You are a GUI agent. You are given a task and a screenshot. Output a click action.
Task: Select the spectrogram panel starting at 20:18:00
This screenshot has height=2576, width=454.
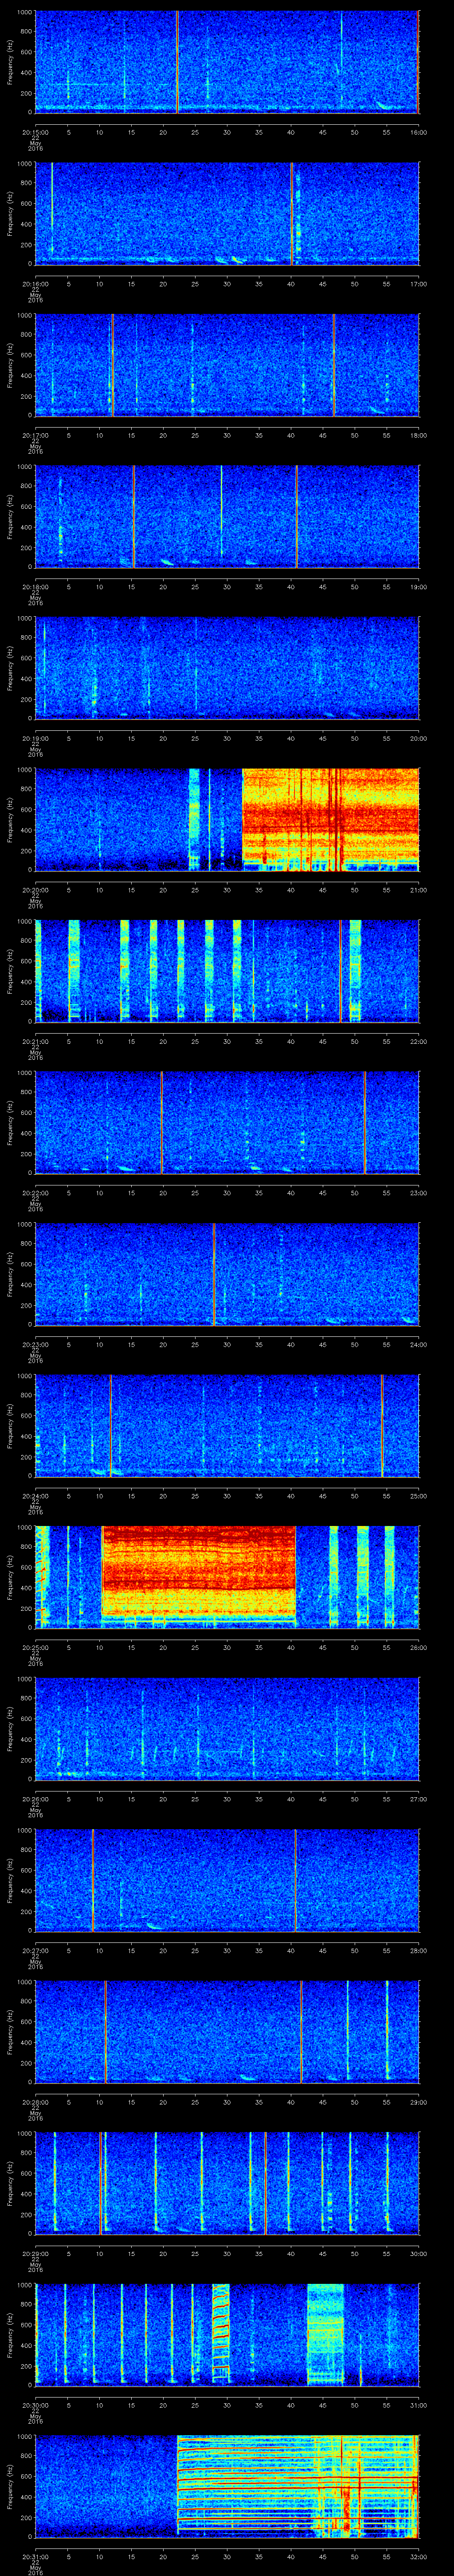pos(227,517)
